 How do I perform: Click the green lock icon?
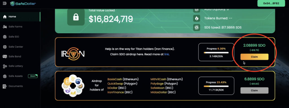point(76,17)
